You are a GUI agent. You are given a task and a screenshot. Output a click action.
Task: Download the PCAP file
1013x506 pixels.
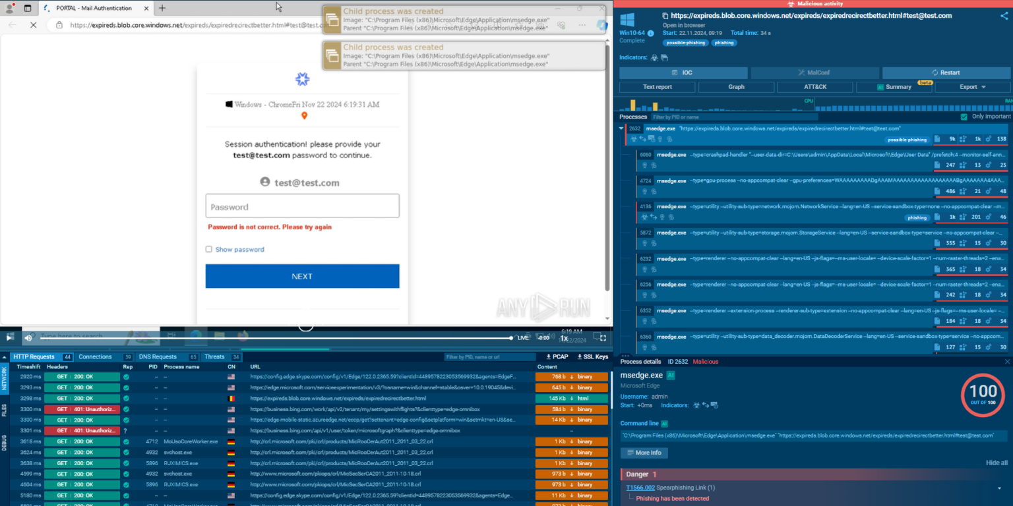pyautogui.click(x=557, y=357)
